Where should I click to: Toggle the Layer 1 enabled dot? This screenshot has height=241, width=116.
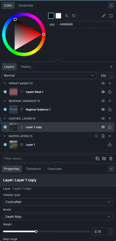click(x=5, y=145)
